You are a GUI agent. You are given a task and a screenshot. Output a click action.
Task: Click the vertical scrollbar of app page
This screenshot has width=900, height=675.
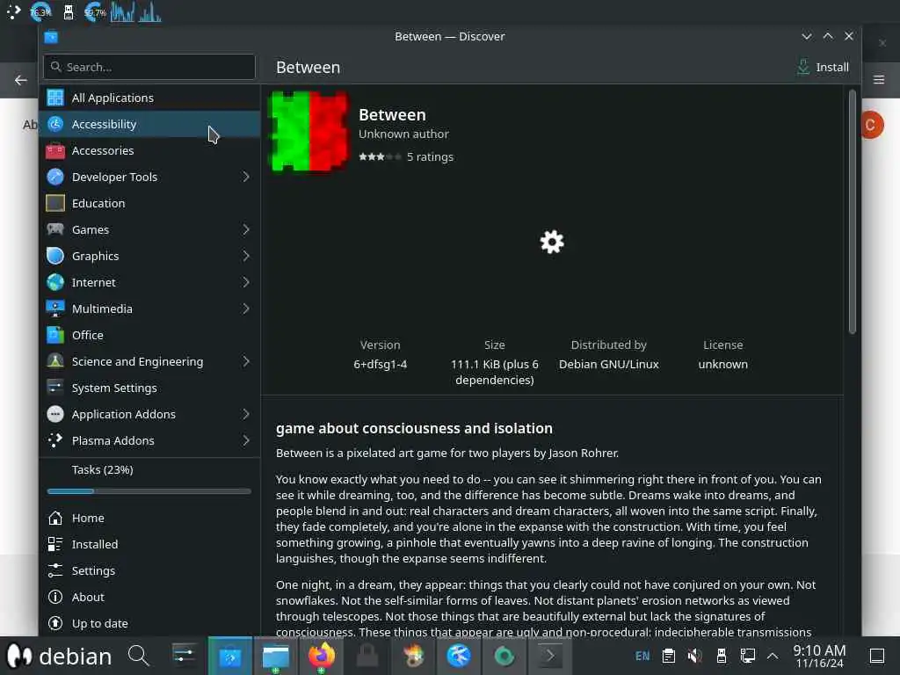pyautogui.click(x=853, y=212)
